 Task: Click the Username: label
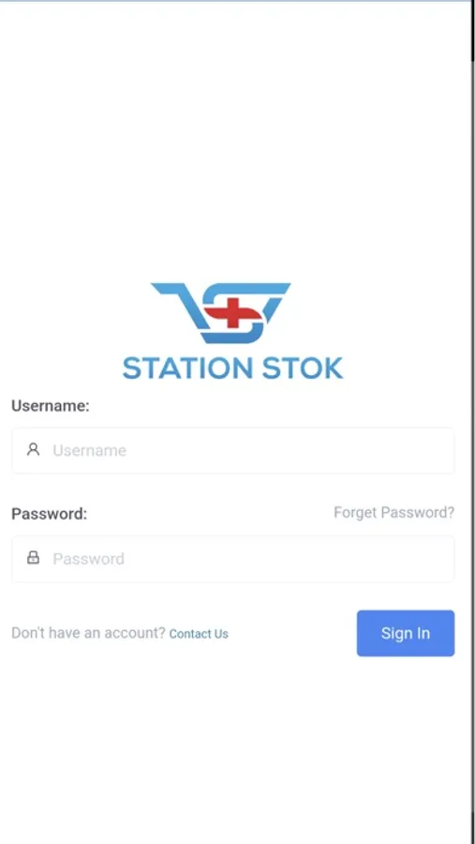[51, 406]
